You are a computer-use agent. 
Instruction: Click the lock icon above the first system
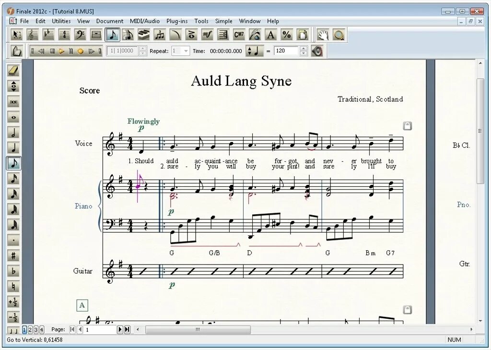click(407, 126)
